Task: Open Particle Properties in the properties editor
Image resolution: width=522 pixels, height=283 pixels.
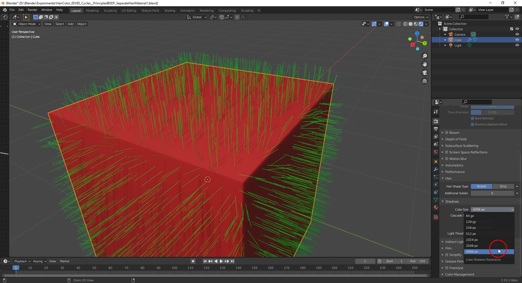Action: pyautogui.click(x=436, y=177)
